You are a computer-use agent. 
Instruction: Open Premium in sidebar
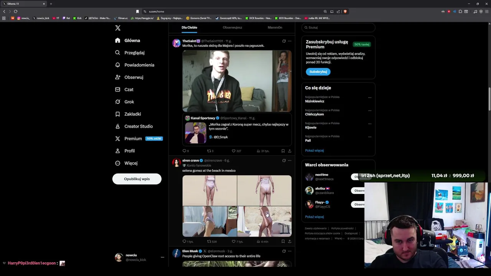tap(138, 138)
